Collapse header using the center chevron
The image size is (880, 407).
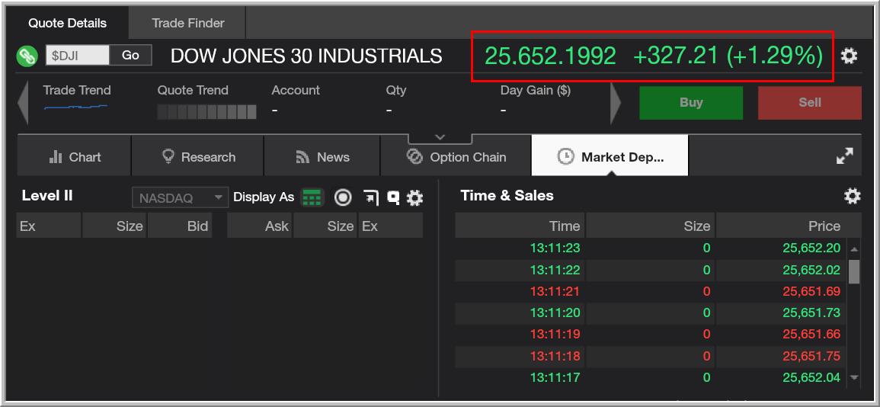coord(440,137)
